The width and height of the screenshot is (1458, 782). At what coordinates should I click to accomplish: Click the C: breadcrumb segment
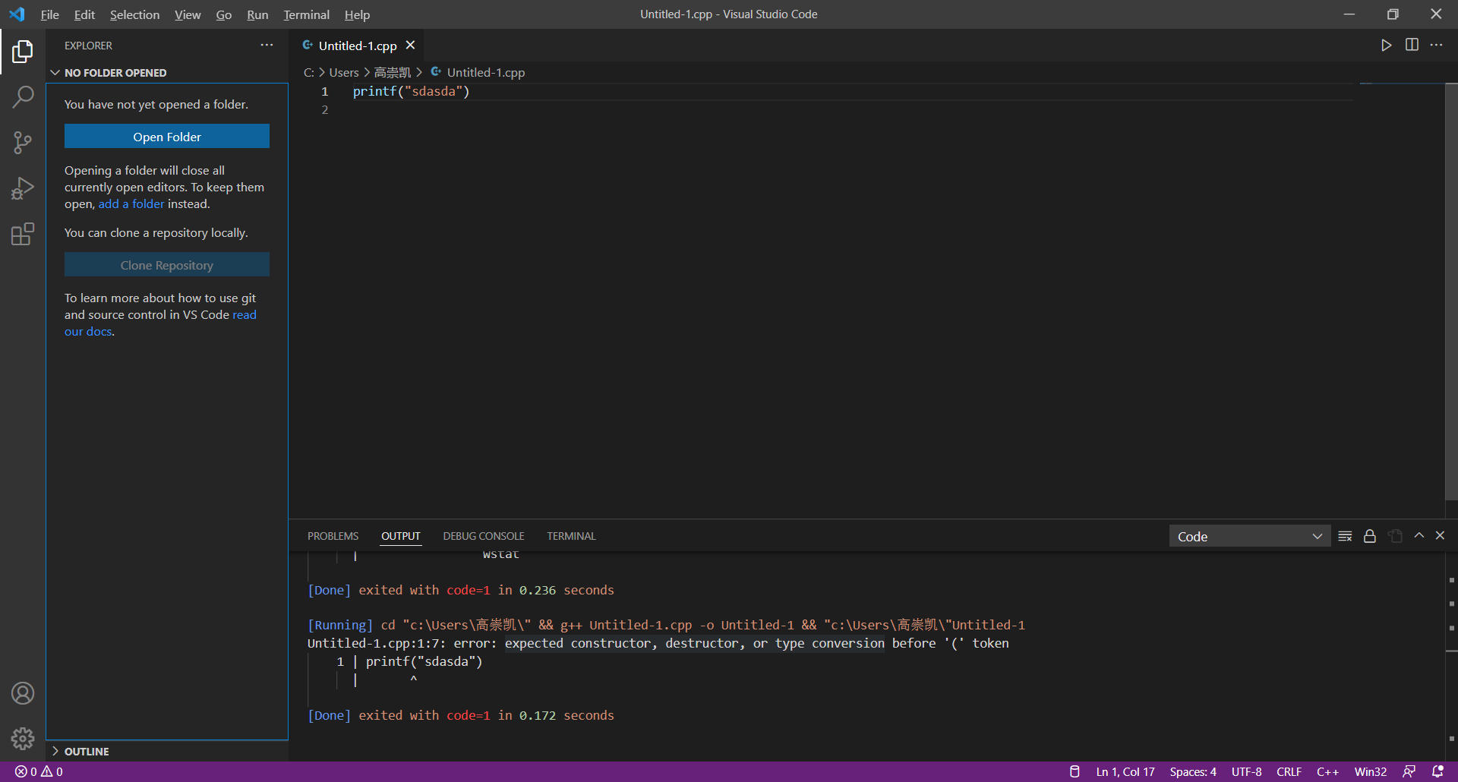click(309, 72)
